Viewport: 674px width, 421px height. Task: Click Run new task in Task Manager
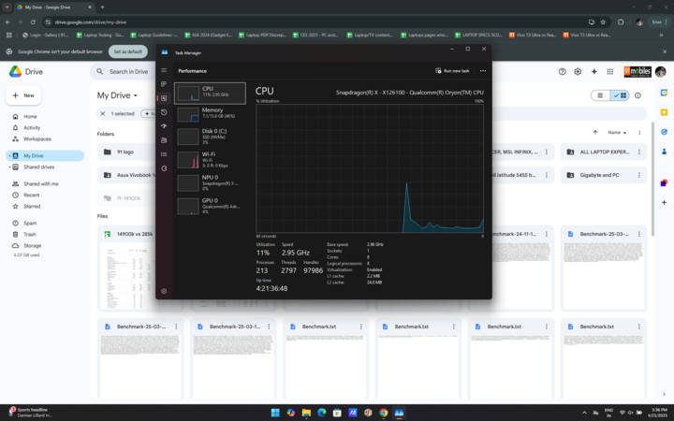point(452,71)
